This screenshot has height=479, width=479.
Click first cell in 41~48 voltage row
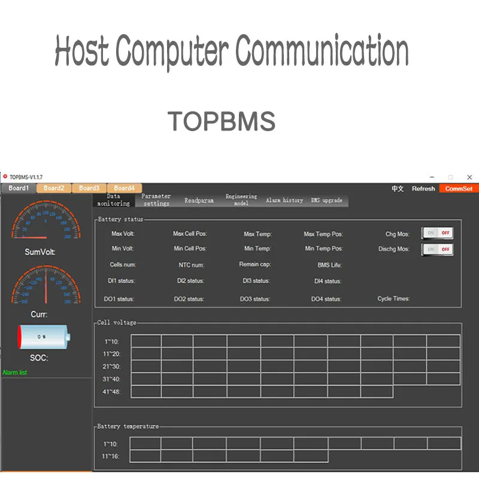point(146,392)
